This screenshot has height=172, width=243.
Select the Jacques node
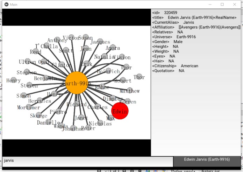click(x=100, y=41)
